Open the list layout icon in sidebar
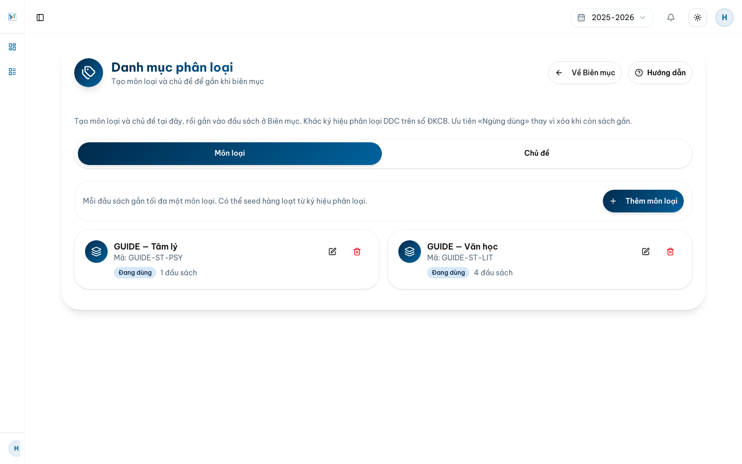 pos(12,72)
